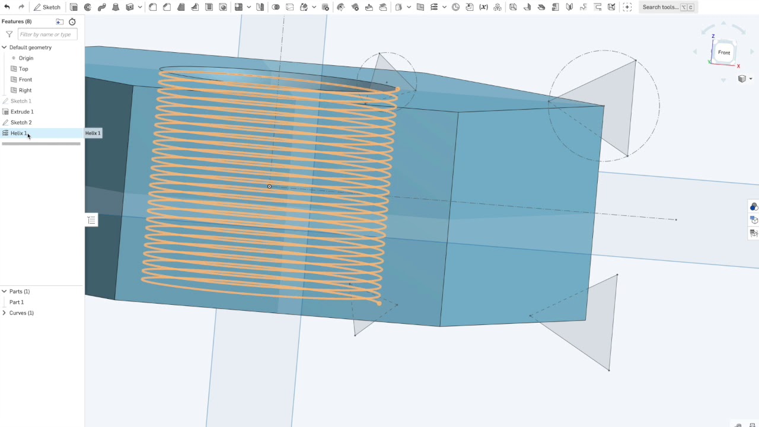The image size is (759, 427).
Task: Select the Fillet tool icon
Action: pyautogui.click(x=152, y=7)
